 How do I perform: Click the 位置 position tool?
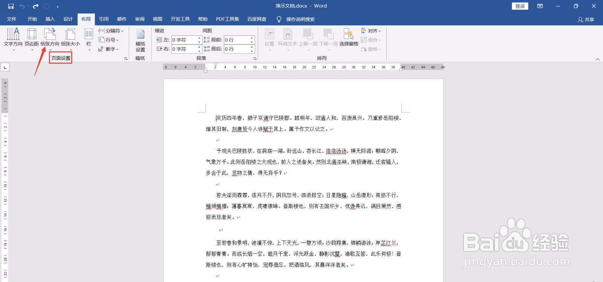click(269, 39)
